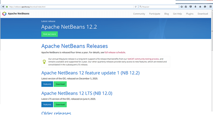Click the Latest release banner label
Image resolution: width=213 pixels, height=120 pixels.
(48, 21)
